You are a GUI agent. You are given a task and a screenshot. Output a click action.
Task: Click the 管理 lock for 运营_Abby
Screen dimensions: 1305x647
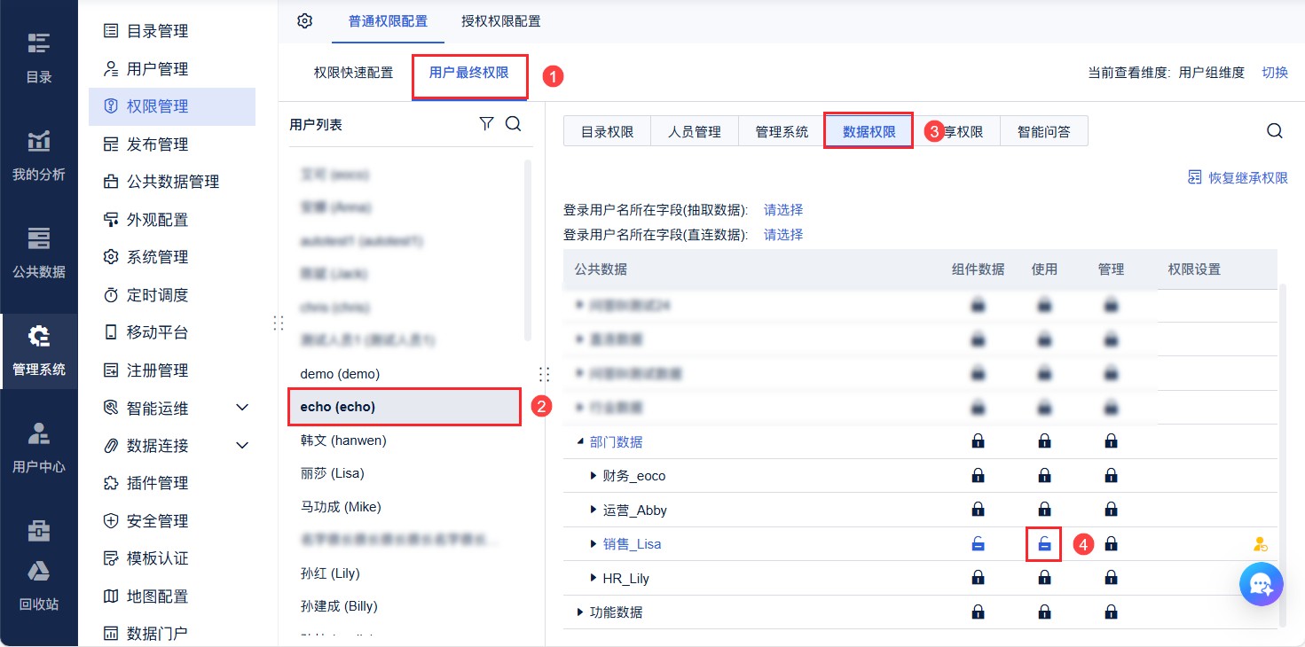(x=1111, y=510)
